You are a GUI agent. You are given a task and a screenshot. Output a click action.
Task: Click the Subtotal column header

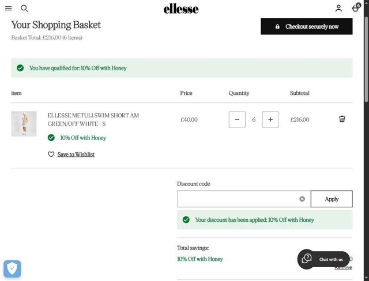point(300,93)
